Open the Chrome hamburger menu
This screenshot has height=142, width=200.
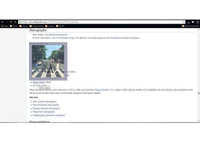[198, 22]
